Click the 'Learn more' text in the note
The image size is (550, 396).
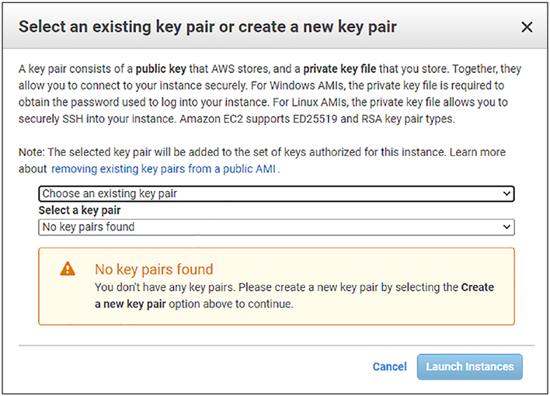tap(478, 152)
